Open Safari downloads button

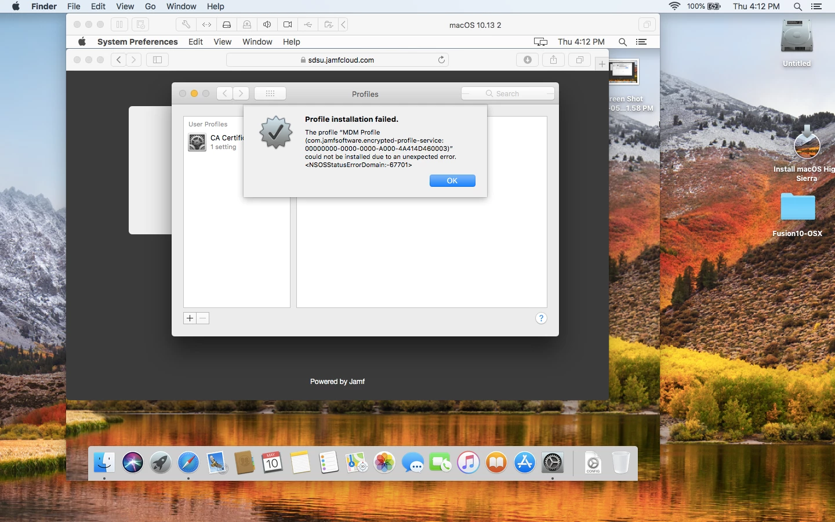coord(528,60)
